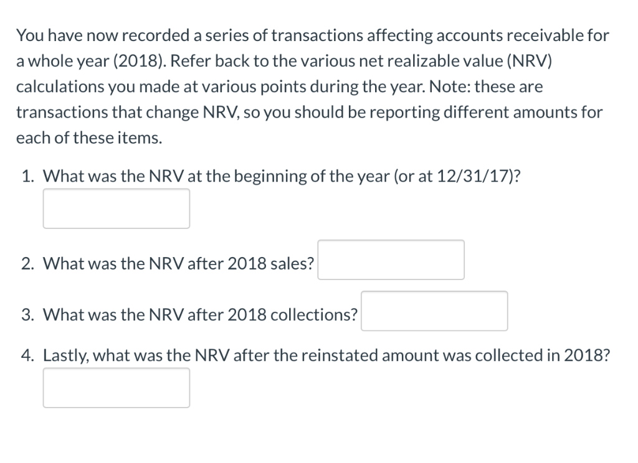
Task: Click inside the NRV beginning of year field
Action: (x=116, y=208)
